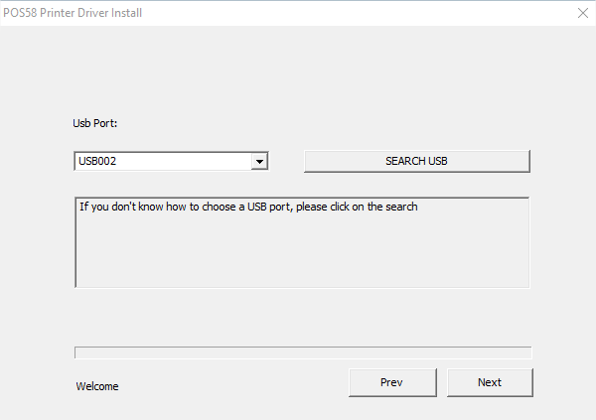Click the SEARCH USB button

click(416, 161)
